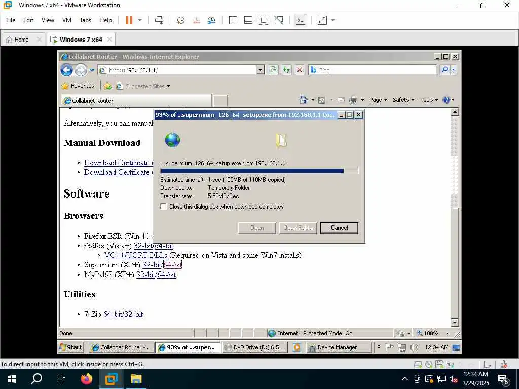Click the Add to Favorites Bar icon
Viewport: 519px width, 389px height.
[x=107, y=86]
